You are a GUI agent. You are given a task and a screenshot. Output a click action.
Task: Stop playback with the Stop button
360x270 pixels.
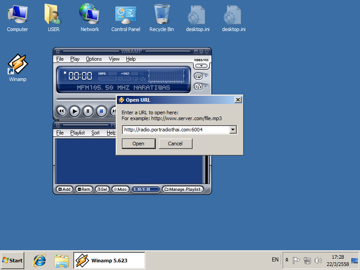pyautogui.click(x=101, y=111)
